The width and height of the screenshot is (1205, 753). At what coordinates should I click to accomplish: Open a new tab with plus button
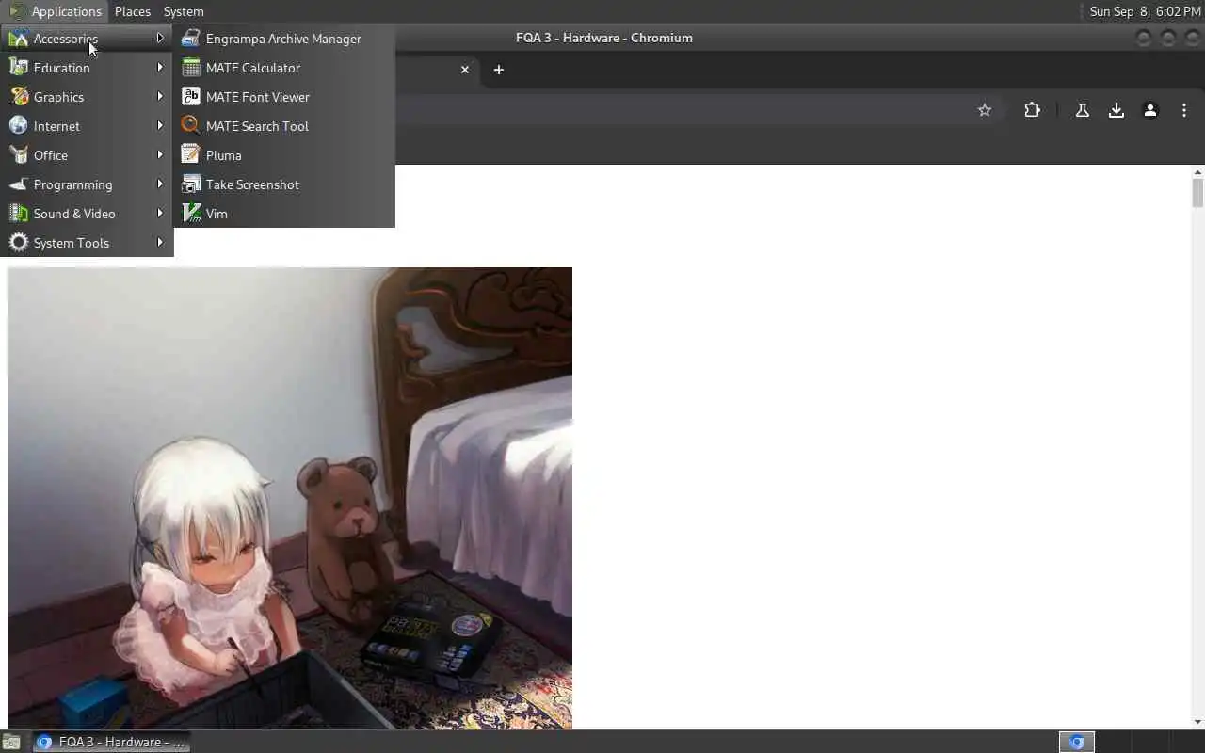[499, 70]
